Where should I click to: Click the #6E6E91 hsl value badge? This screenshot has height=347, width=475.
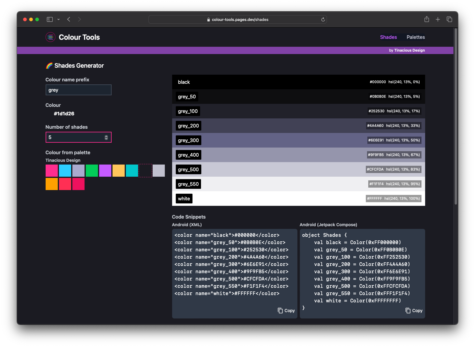(x=403, y=140)
